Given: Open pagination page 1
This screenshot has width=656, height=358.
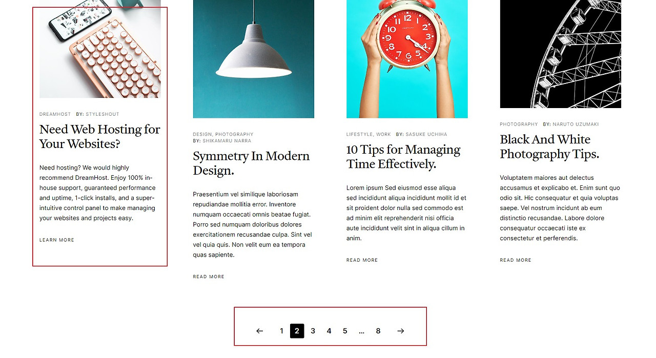Looking at the screenshot, I should [281, 331].
